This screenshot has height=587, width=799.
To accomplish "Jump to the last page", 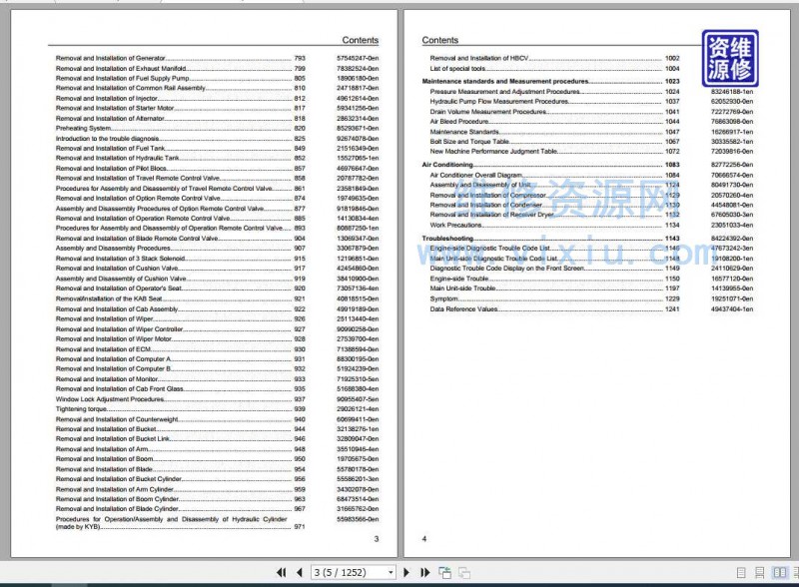I will click(x=425, y=573).
